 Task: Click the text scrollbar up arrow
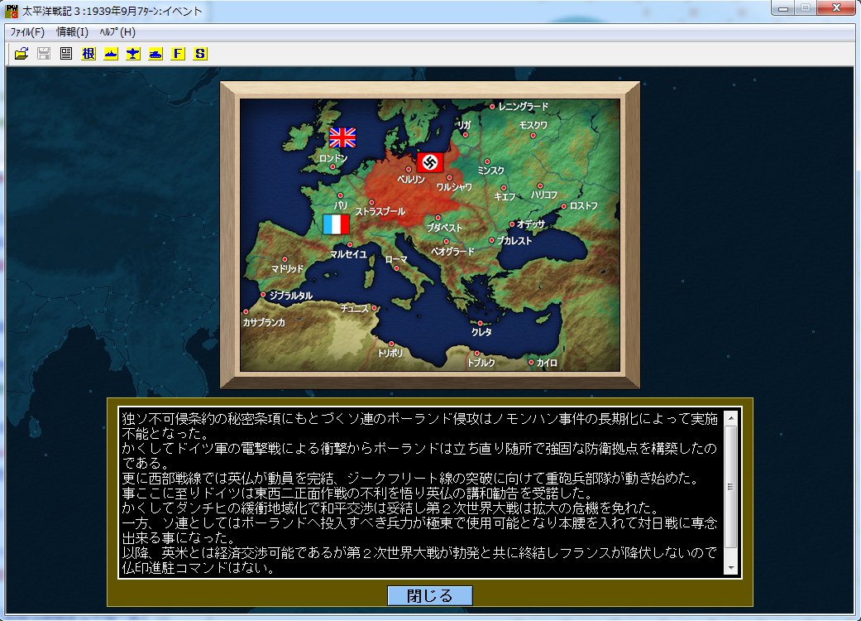731,418
